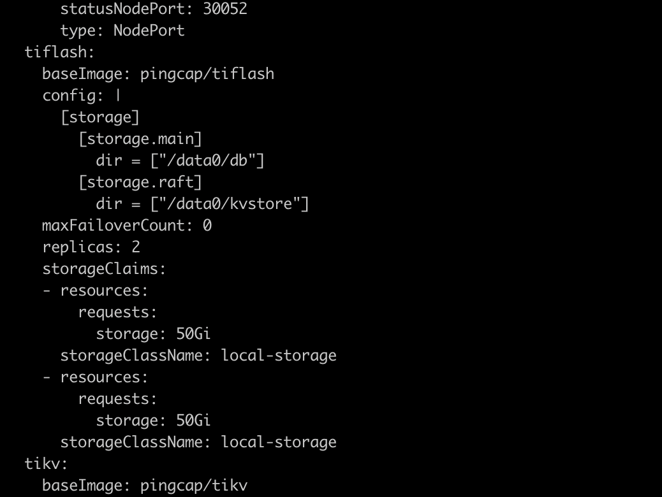Viewport: 662px width, 497px height.
Task: Click the zero value of maxFailoverCount
Action: pyautogui.click(x=207, y=226)
